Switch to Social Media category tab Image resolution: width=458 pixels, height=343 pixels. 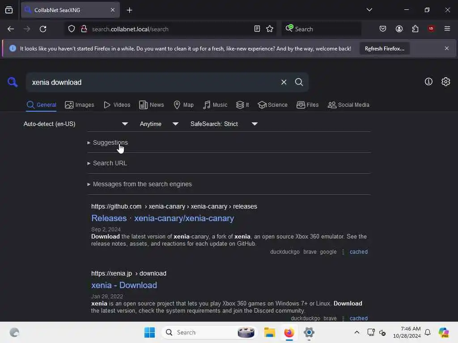click(348, 105)
